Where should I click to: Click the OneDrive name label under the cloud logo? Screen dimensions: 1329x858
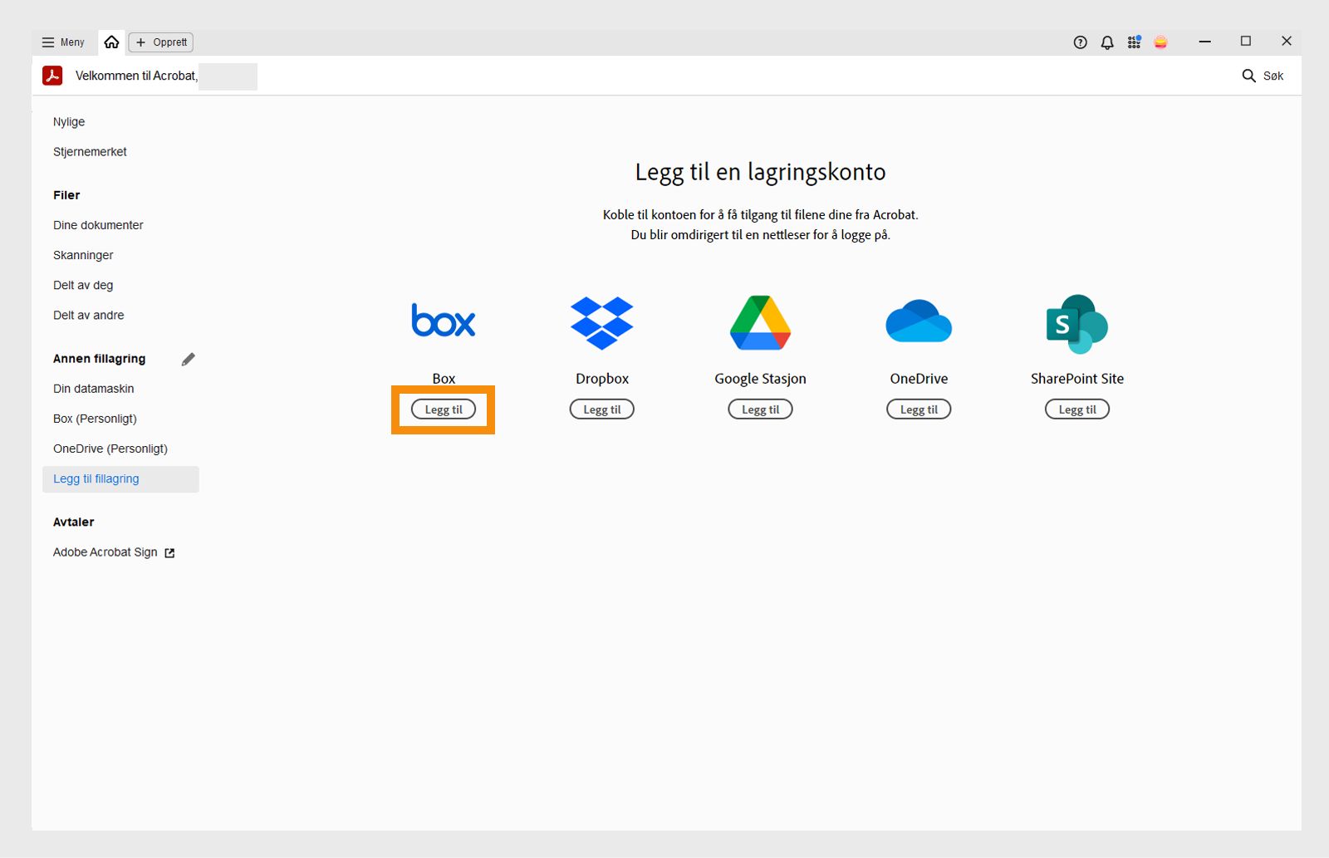(919, 379)
